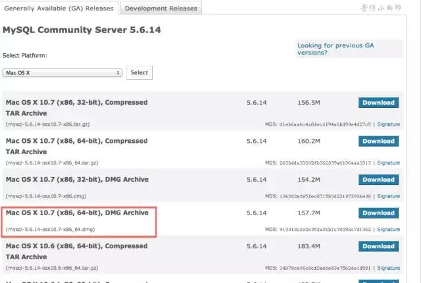Image resolution: width=421 pixels, height=283 pixels.
Task: Open Signature link for mysql-5.6.14-osx10.7-x86_64.dmg
Action: [x=388, y=229]
